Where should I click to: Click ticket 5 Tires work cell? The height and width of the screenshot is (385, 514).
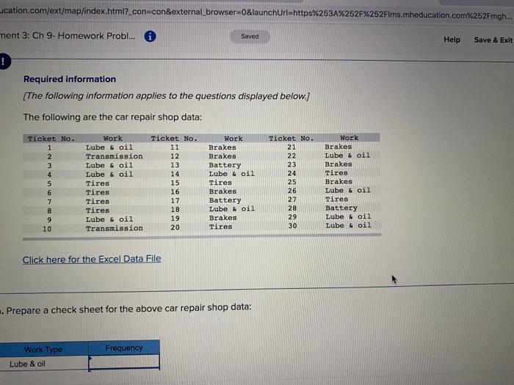click(x=98, y=183)
